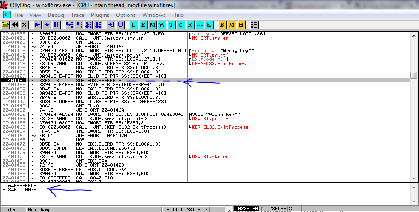The image size is (419, 212).
Task: Click the CPU window C icon beside File
Action: 7,15
